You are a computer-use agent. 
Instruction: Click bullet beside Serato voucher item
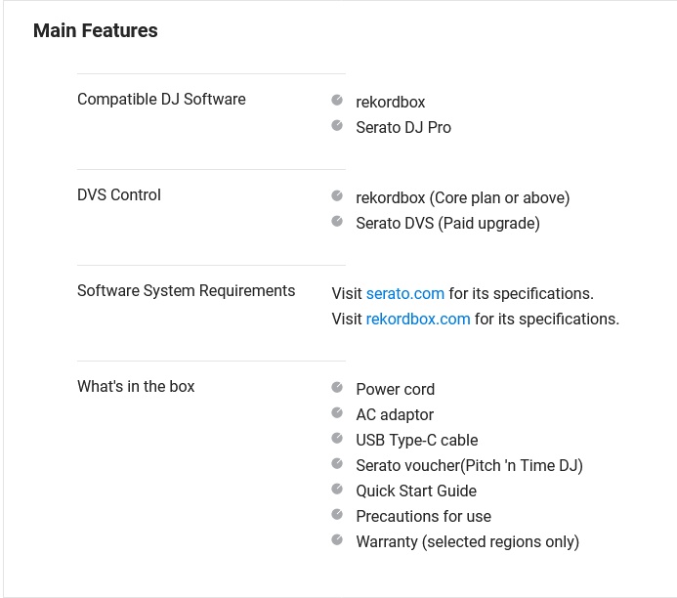click(x=337, y=464)
